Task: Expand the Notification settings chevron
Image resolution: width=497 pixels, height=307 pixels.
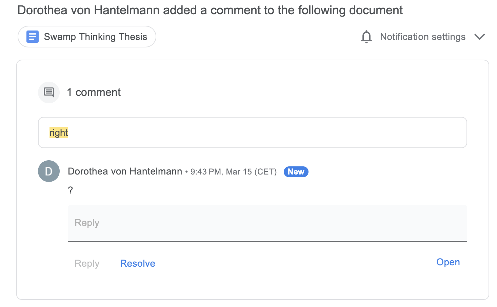Action: coord(479,37)
